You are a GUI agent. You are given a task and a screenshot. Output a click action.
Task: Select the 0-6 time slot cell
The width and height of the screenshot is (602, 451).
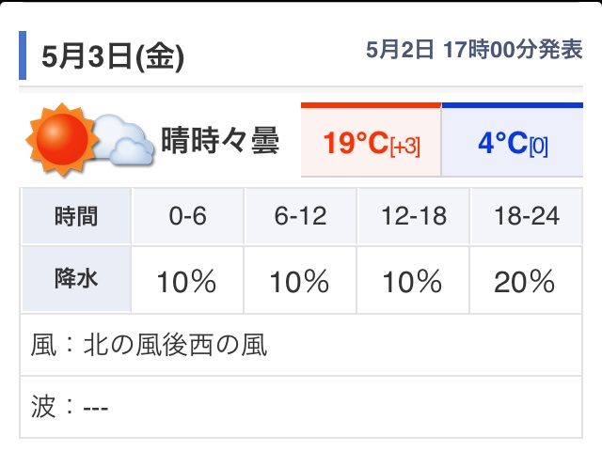click(x=188, y=216)
